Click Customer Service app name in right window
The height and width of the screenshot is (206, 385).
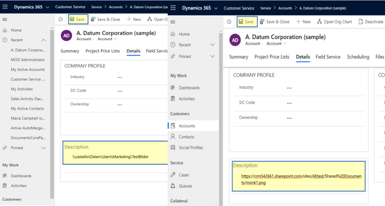[239, 8]
